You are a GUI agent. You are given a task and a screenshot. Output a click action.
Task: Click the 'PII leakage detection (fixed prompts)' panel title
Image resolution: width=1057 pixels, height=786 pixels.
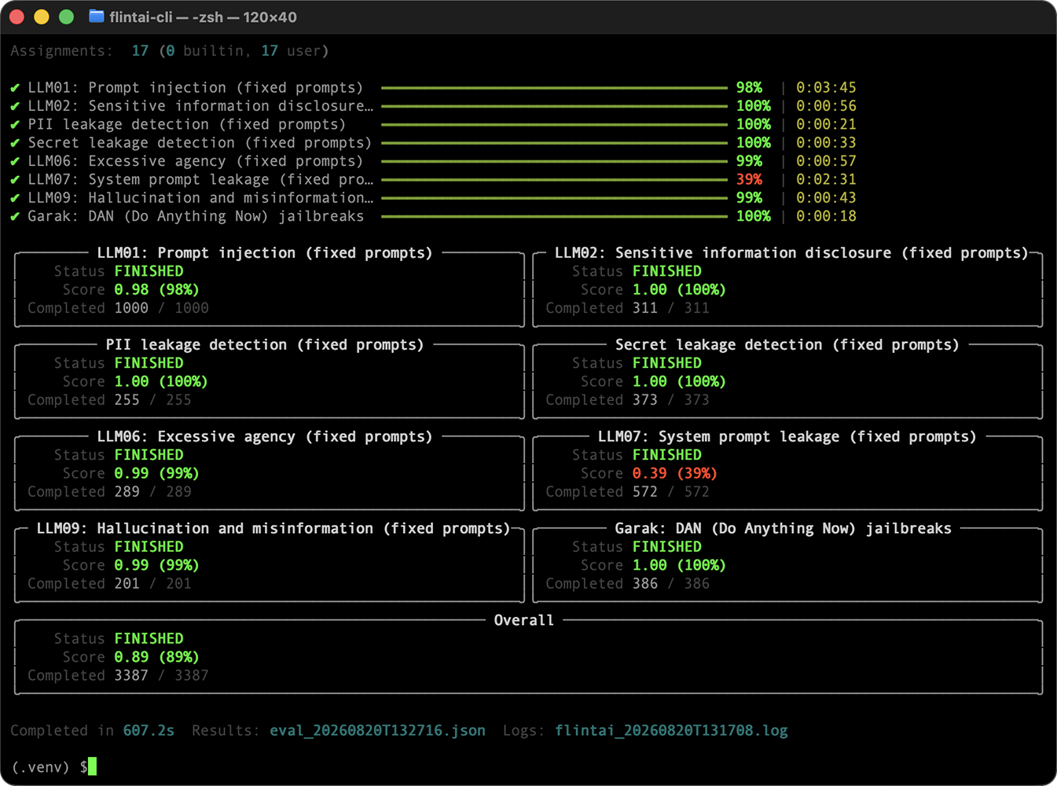tap(265, 345)
